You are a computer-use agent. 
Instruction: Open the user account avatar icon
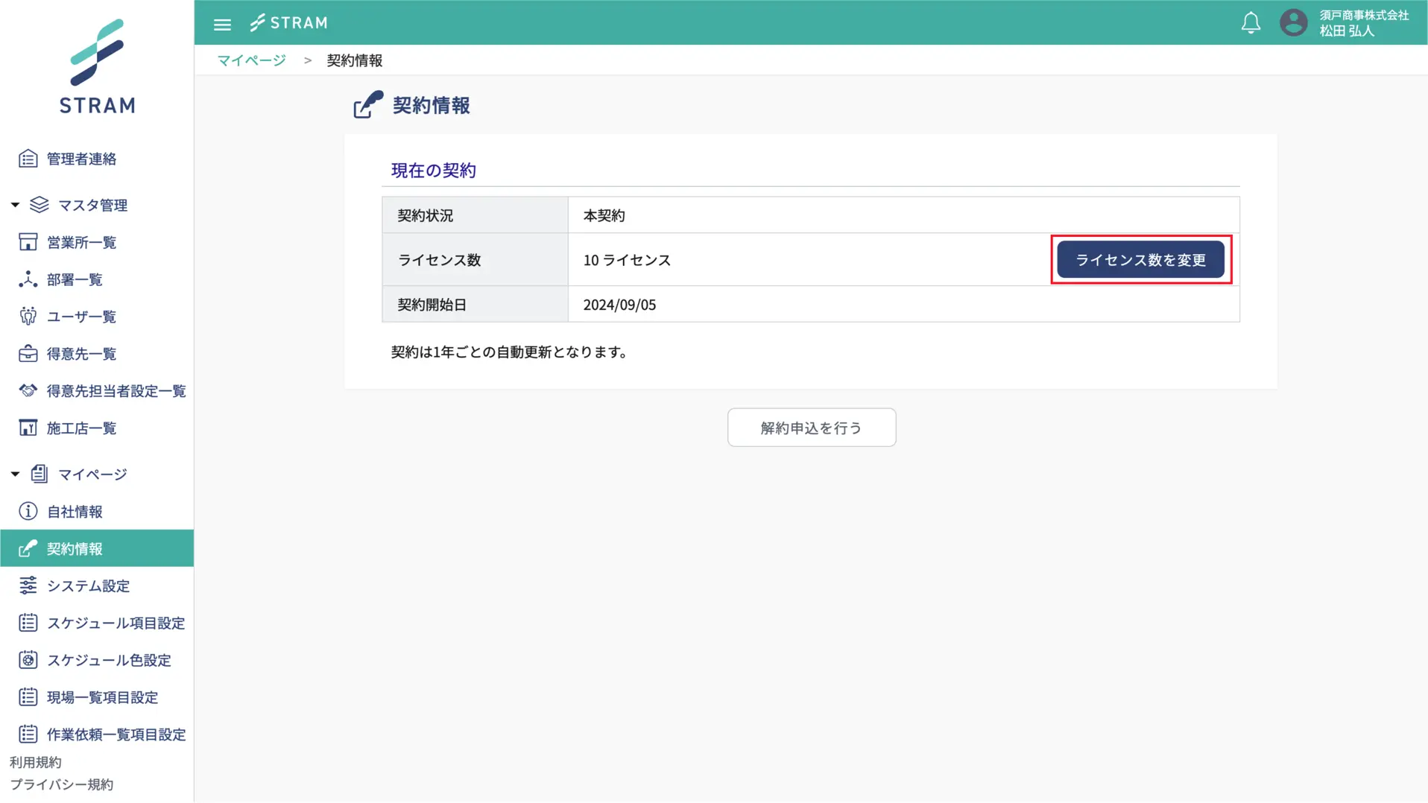click(1293, 23)
